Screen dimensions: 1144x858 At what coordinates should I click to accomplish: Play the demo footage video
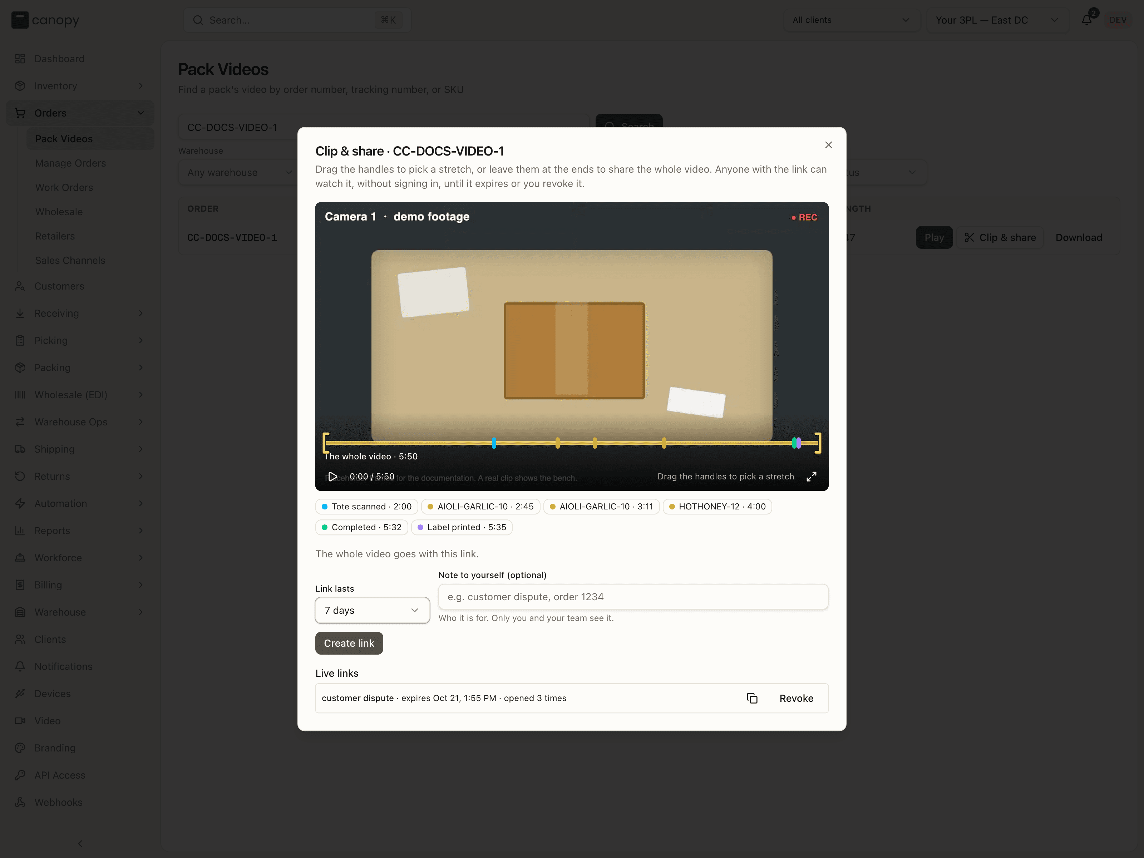pyautogui.click(x=332, y=476)
